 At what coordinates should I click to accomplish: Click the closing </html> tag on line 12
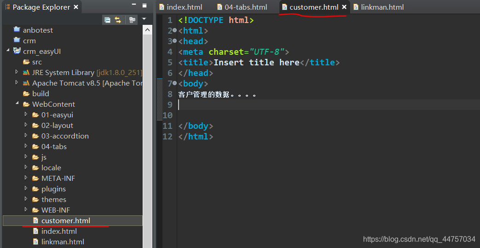tap(196, 137)
